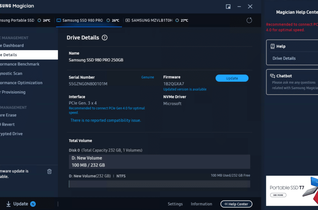Click the See More button on T7 ad
The image size is (318, 210).
(x=278, y=195)
